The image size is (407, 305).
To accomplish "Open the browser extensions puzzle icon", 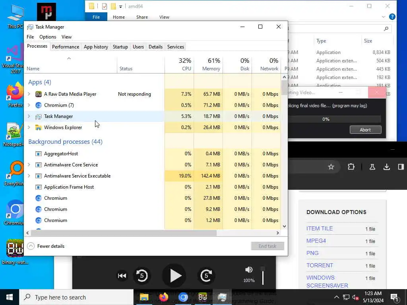I will pos(351,167).
